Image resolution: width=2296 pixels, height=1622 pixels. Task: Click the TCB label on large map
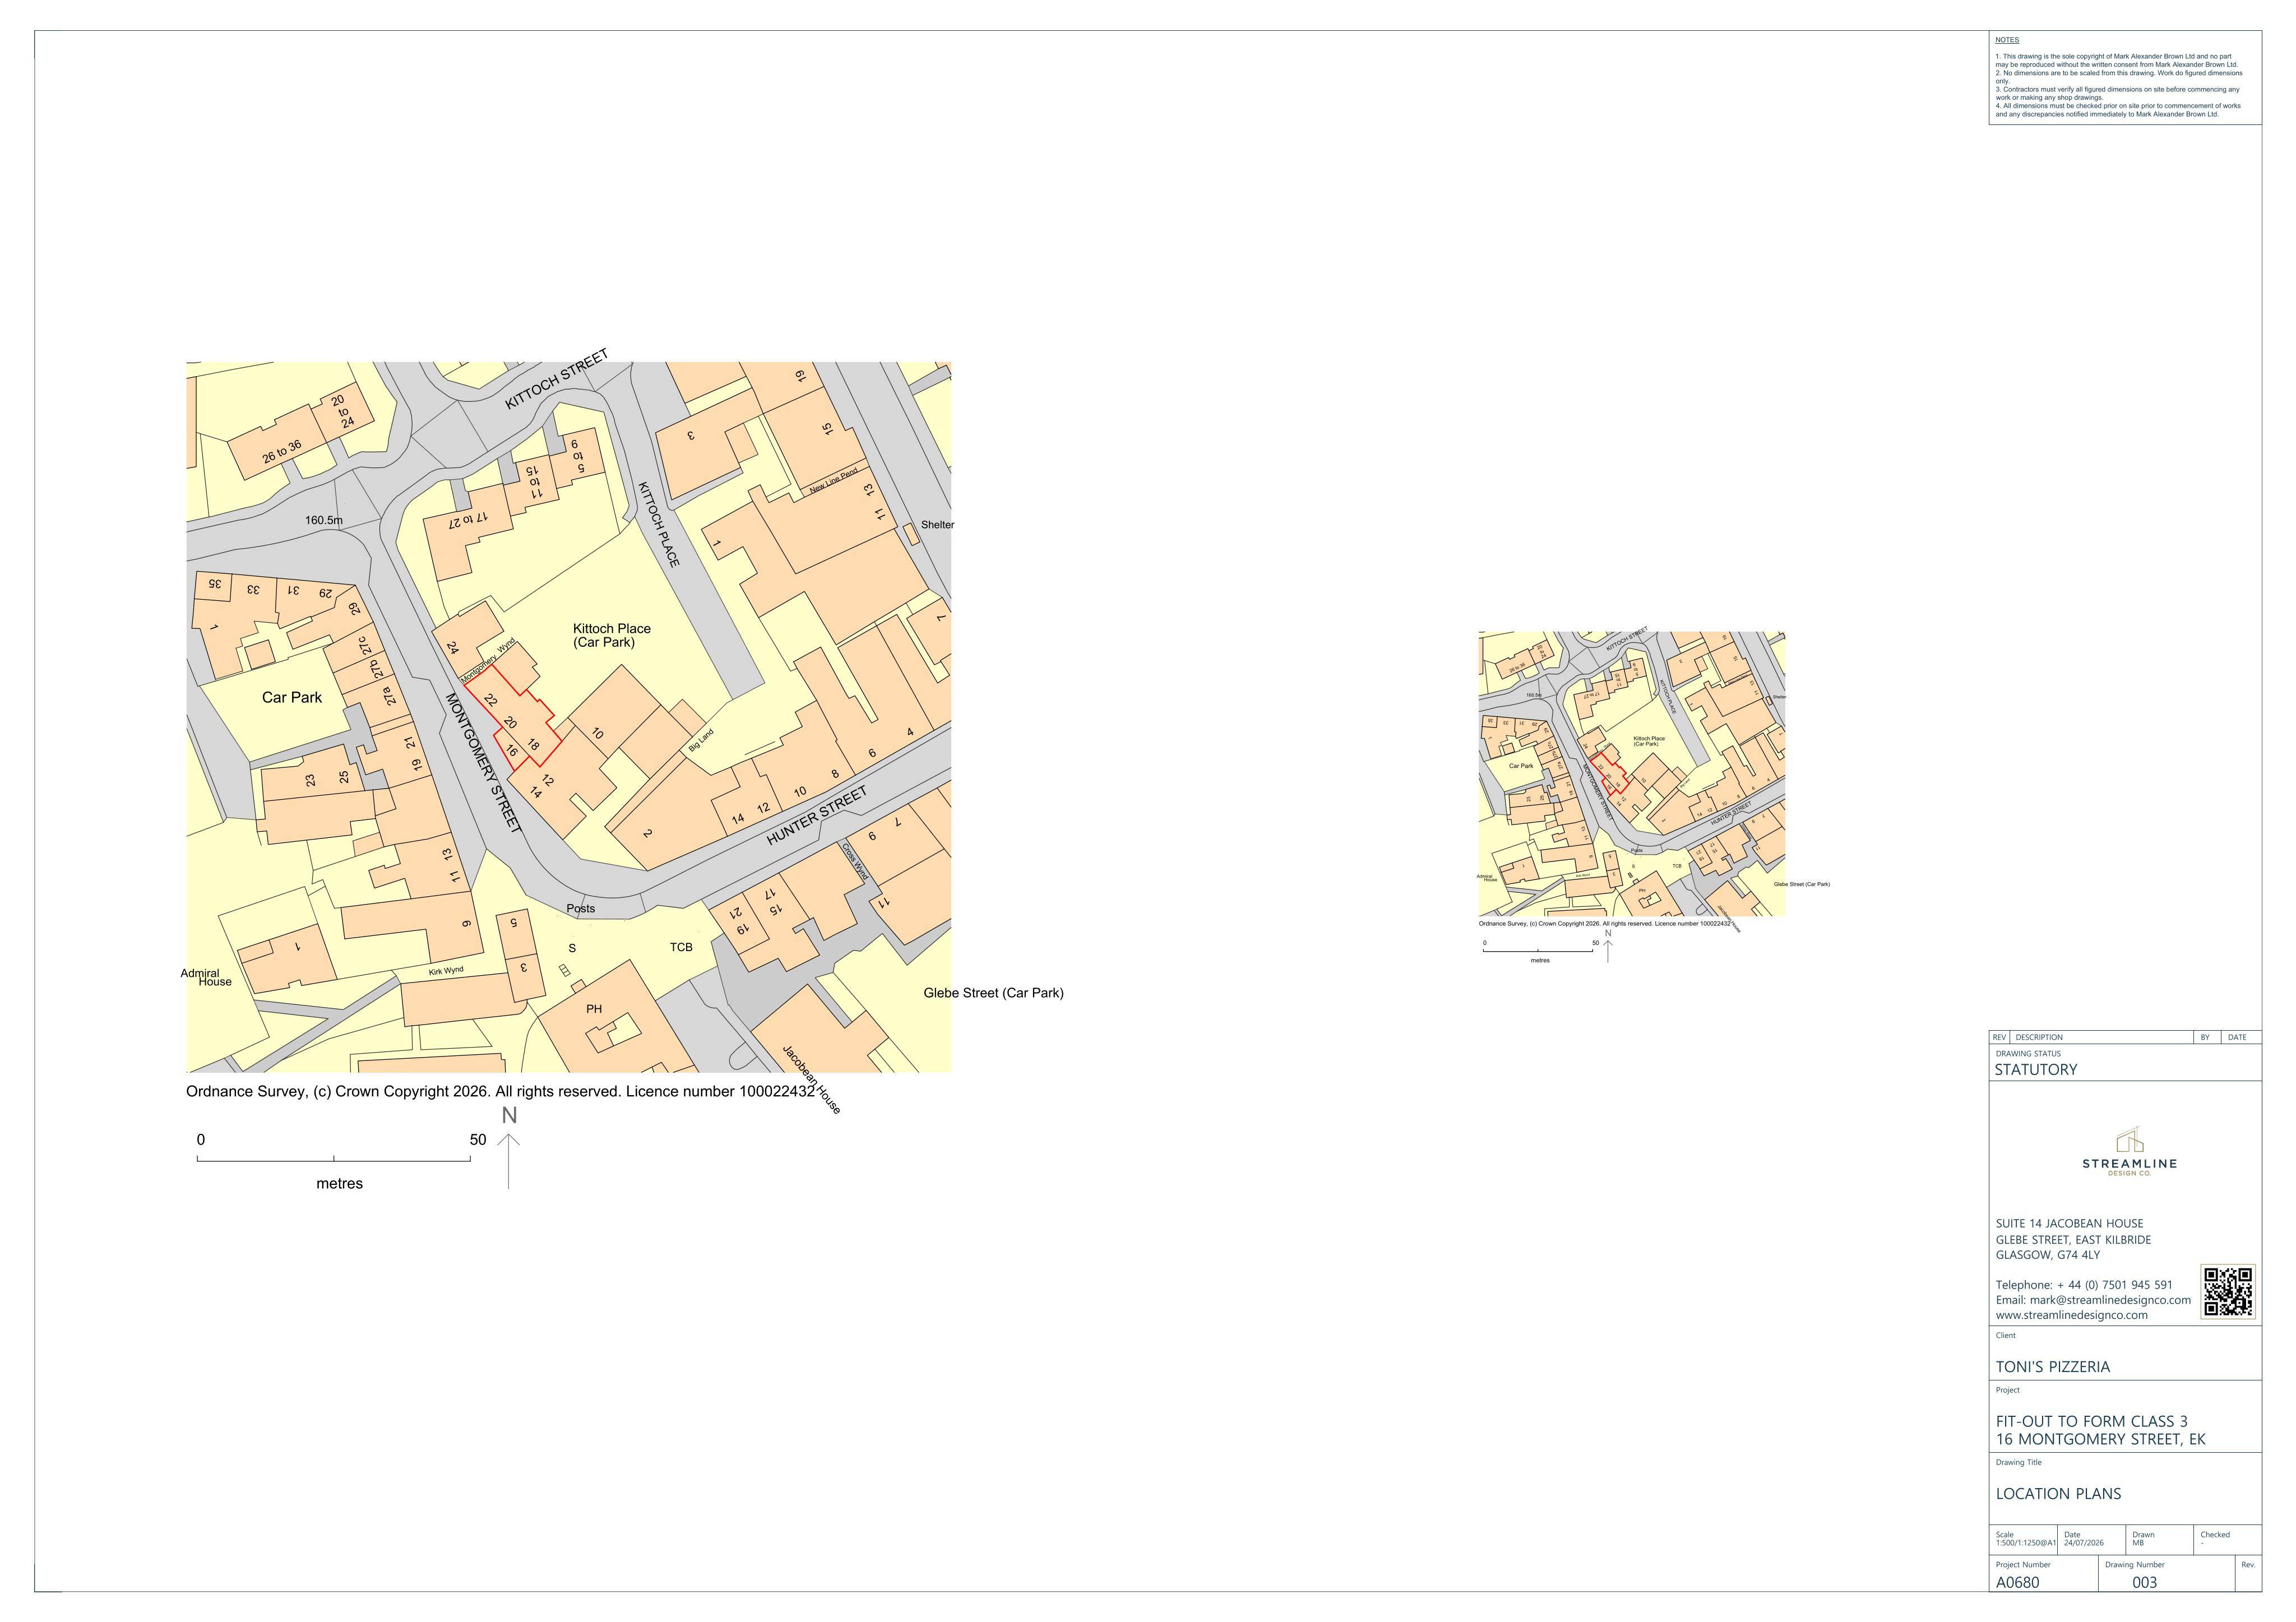point(681,947)
